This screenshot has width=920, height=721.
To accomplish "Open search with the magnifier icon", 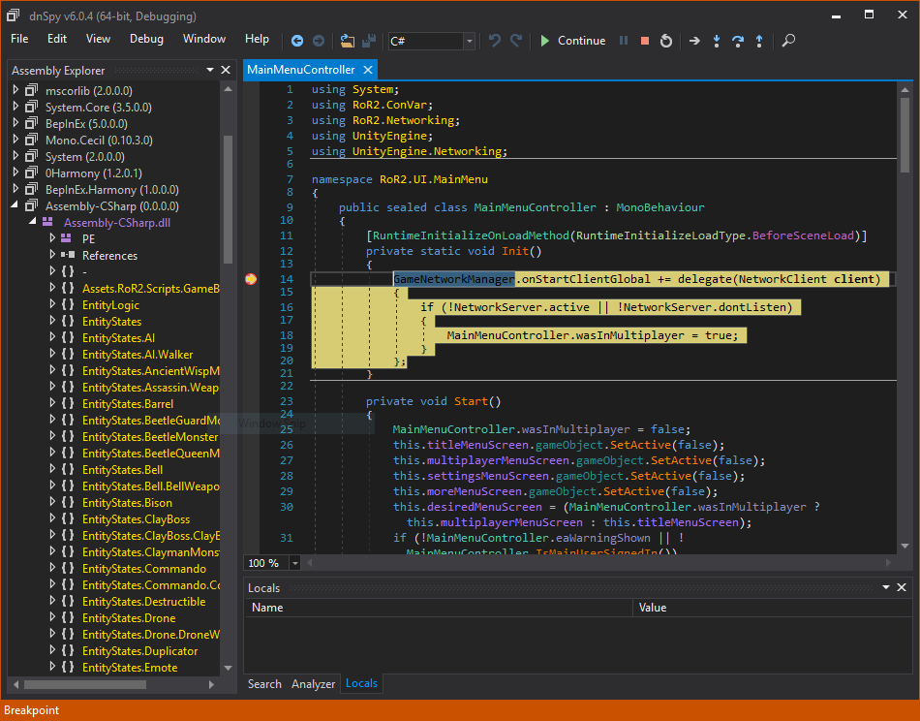I will (788, 41).
